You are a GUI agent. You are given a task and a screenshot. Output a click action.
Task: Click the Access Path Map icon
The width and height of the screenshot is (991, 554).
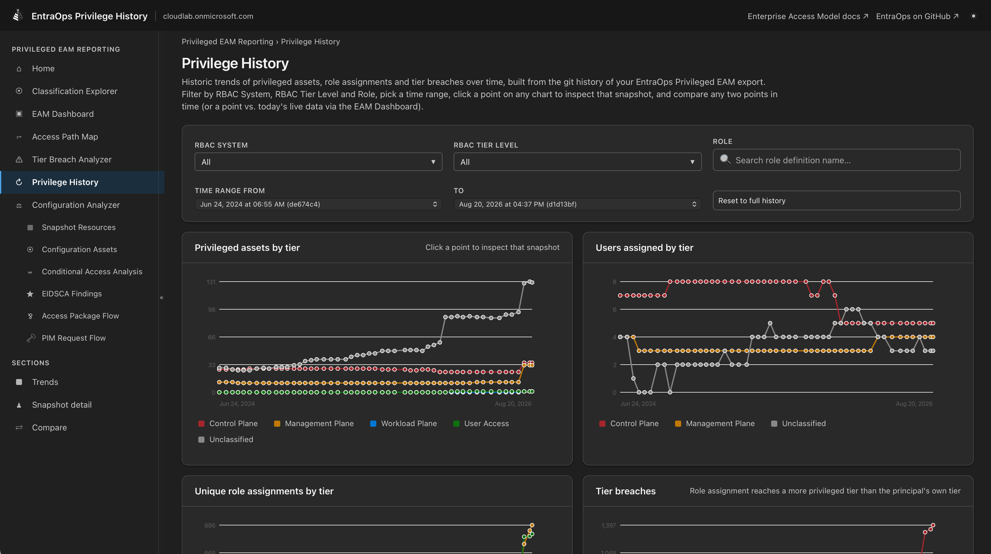19,137
